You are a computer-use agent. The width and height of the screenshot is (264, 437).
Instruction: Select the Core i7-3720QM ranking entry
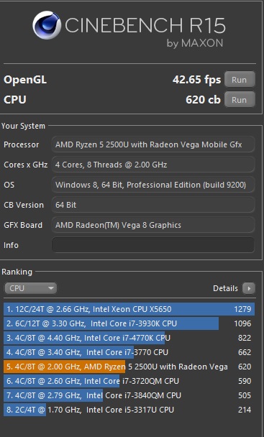pyautogui.click(x=129, y=381)
